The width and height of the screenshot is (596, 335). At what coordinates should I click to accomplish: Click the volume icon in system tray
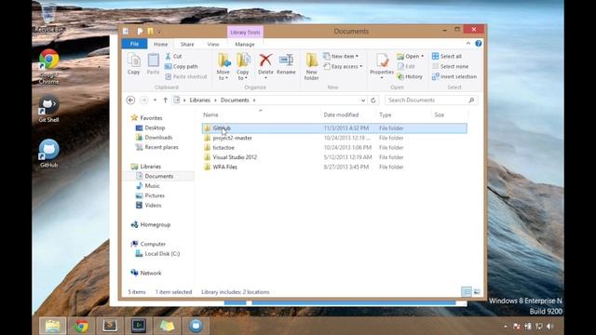pyautogui.click(x=549, y=327)
